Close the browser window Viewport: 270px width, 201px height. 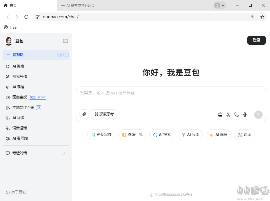tap(263, 5)
